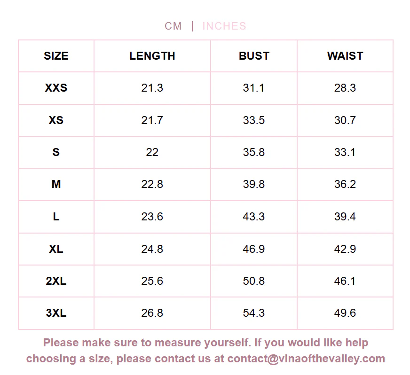The image size is (410, 375).
Task: Click the 2XL waist value 46.1
Action: pos(345,281)
